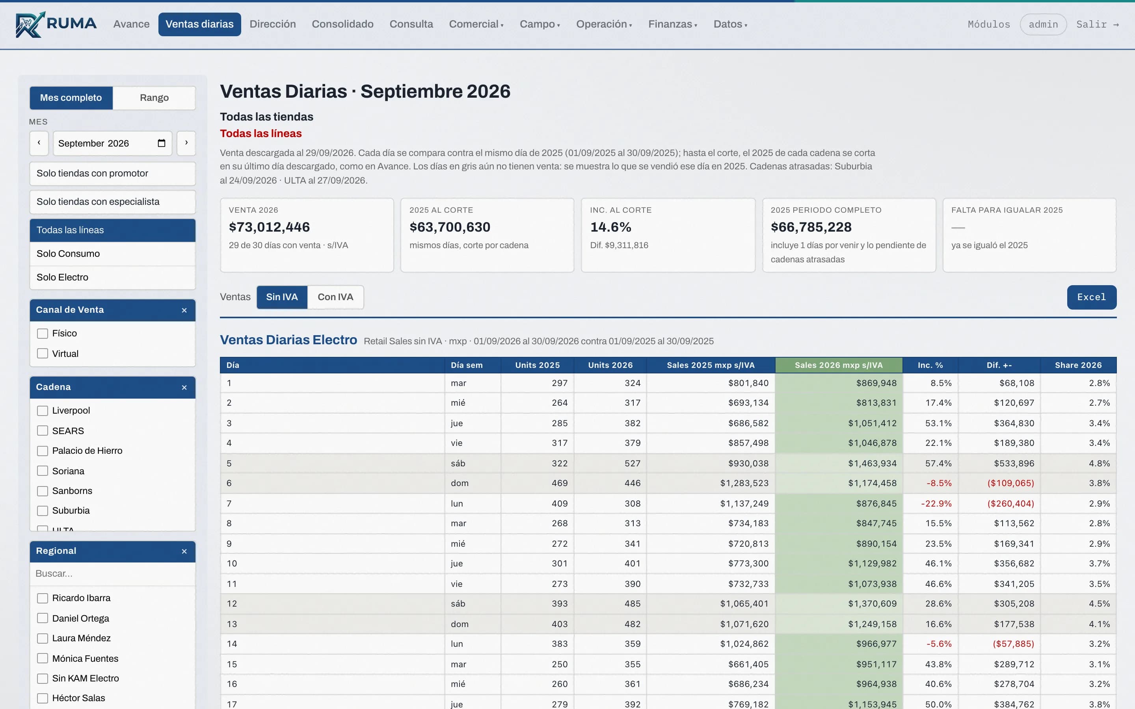Image resolution: width=1135 pixels, height=709 pixels.
Task: Switch sales view to Con IVA
Action: tap(335, 297)
